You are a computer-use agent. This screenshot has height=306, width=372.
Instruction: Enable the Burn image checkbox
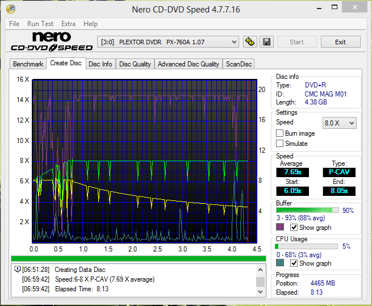[280, 133]
